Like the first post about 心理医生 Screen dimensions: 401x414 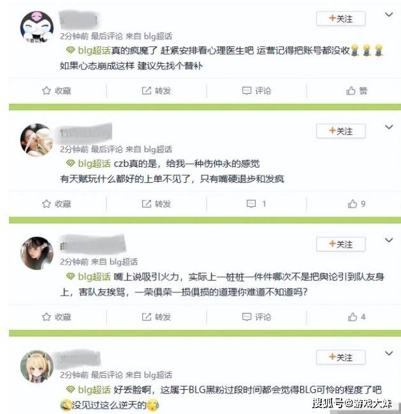(356, 91)
